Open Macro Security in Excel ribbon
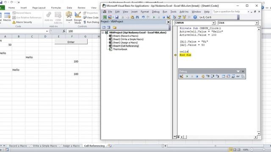Image resolution: width=271 pixels, height=152 pixels. 22,22
